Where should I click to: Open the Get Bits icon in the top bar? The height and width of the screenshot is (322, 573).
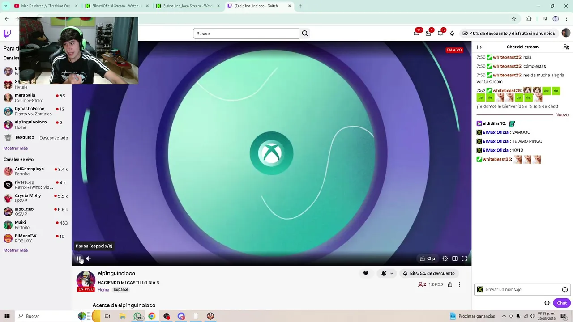pos(452,34)
